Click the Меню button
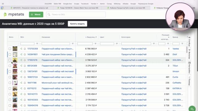198x111 pixels. 36,14
